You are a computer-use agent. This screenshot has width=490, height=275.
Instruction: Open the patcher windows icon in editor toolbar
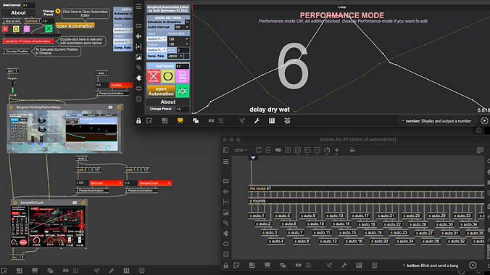(x=196, y=120)
